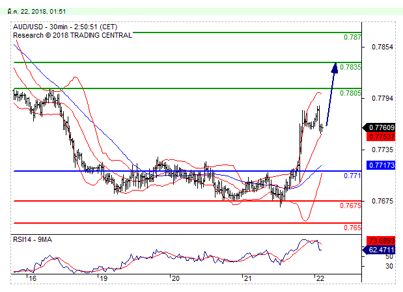Click the date header 'มี.ค. 22, 2018, 01:51'
Viewport: 403px width, 292px height.
point(36,12)
